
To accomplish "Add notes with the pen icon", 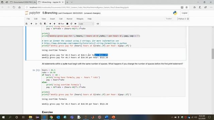I will point(200,7).
